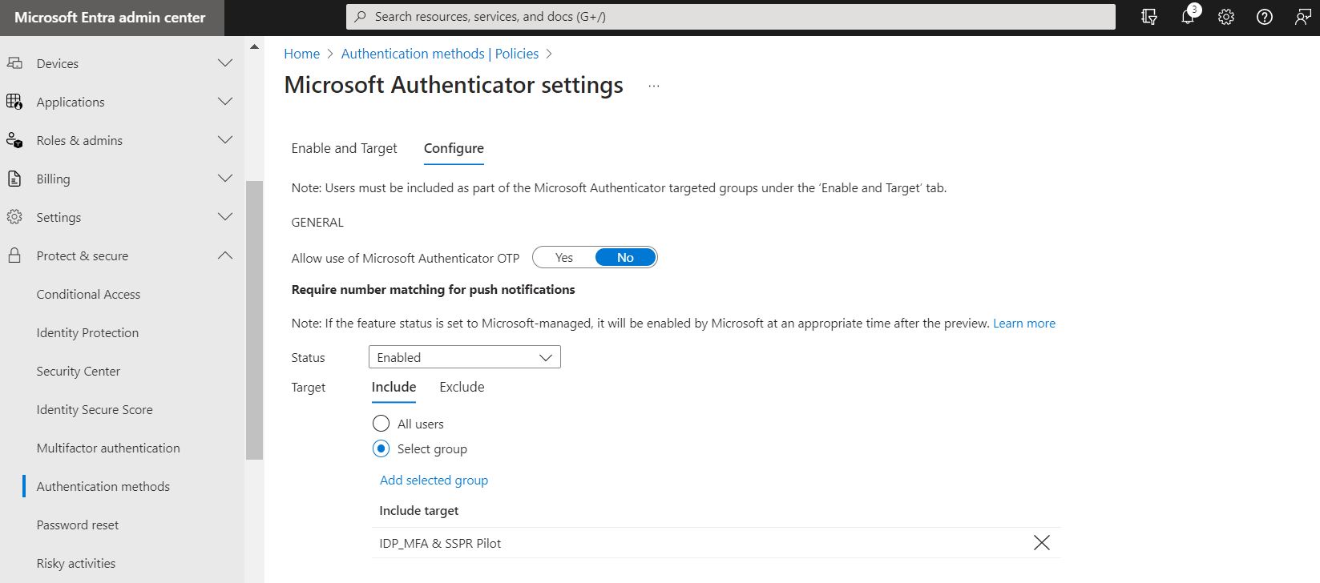The width and height of the screenshot is (1320, 583).
Task: Collapse the Protect & secure section chevron
Action: [225, 255]
